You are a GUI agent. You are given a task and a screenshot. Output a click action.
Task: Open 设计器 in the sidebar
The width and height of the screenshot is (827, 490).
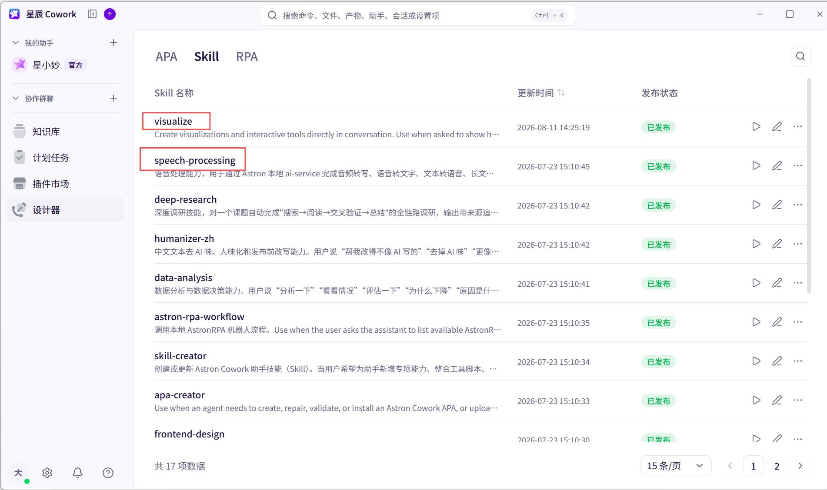tap(65, 209)
